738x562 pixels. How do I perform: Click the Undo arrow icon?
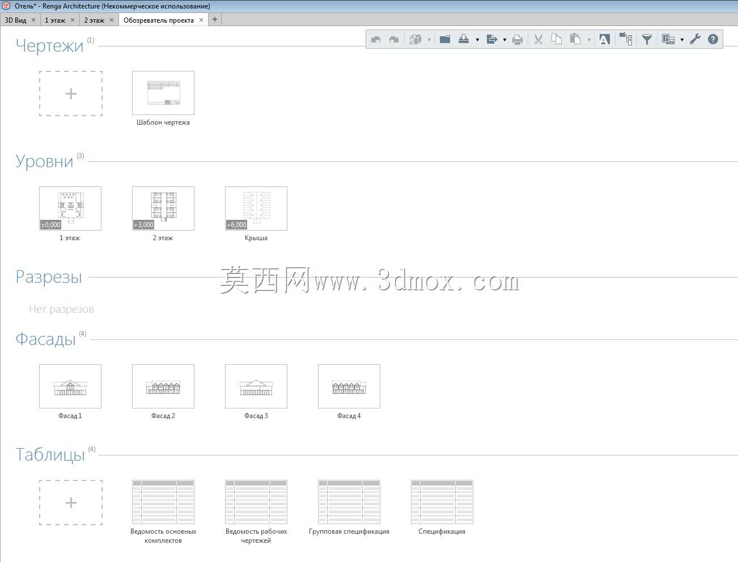coord(376,39)
